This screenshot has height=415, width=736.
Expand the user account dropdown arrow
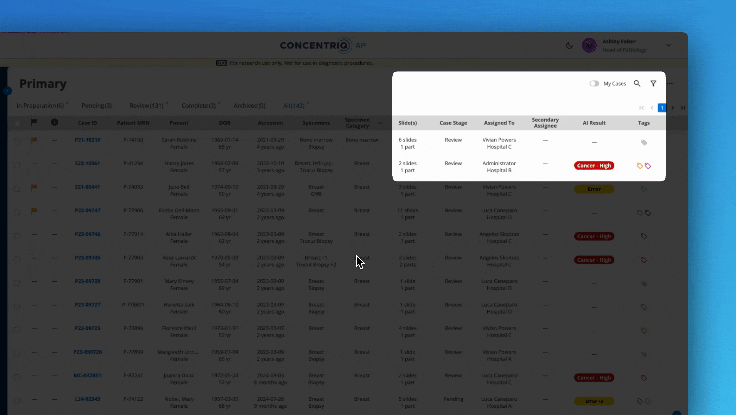(669, 45)
